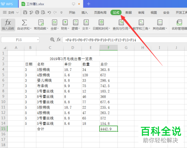Screen dimensions: 187x148
Task: Select column C header
Action: pyautogui.click(x=50, y=48)
